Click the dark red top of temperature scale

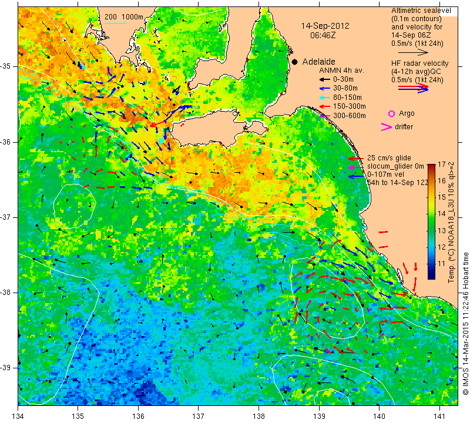[x=431, y=166]
